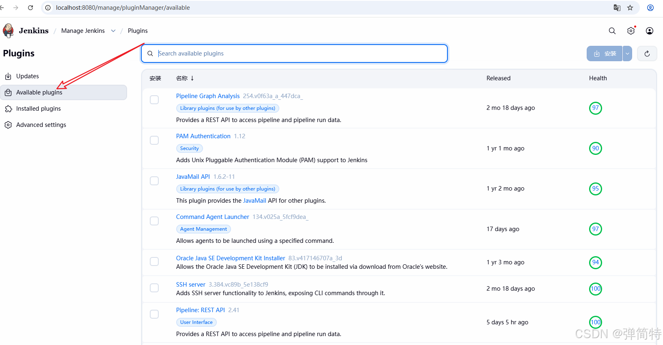
Task: Check the Command Agent Launcher checkbox
Action: (154, 221)
